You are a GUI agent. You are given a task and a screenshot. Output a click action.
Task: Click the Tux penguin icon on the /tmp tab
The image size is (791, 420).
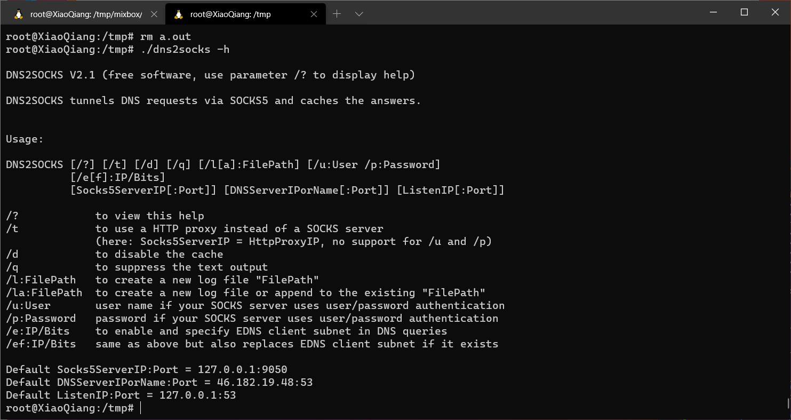tap(179, 14)
